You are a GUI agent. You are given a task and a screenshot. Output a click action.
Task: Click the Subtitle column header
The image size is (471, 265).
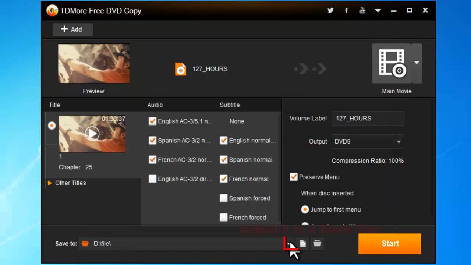click(x=230, y=105)
